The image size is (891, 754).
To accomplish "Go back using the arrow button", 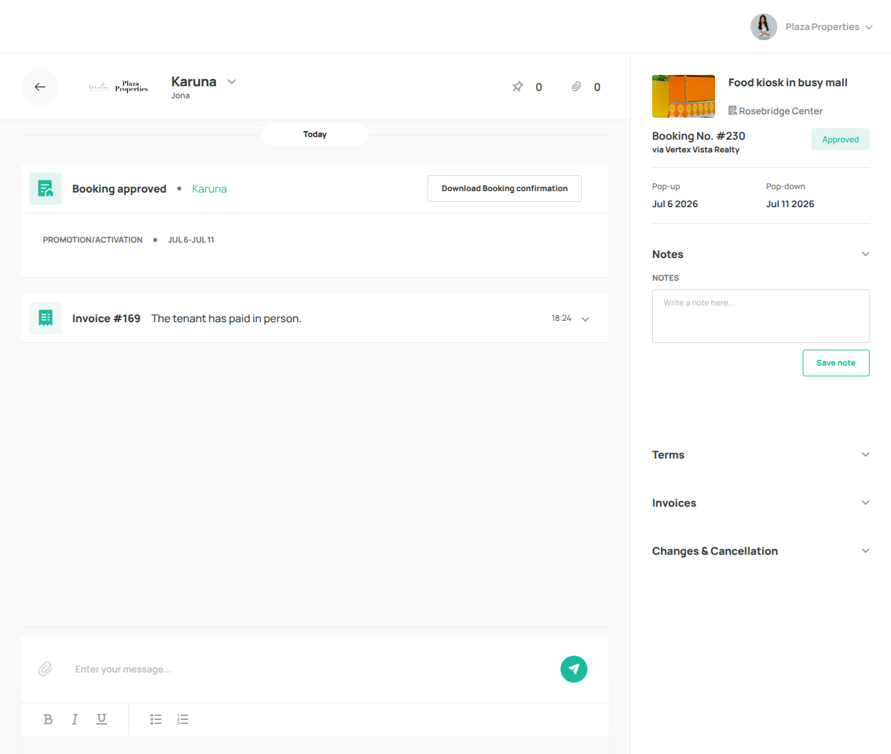I will pos(40,87).
